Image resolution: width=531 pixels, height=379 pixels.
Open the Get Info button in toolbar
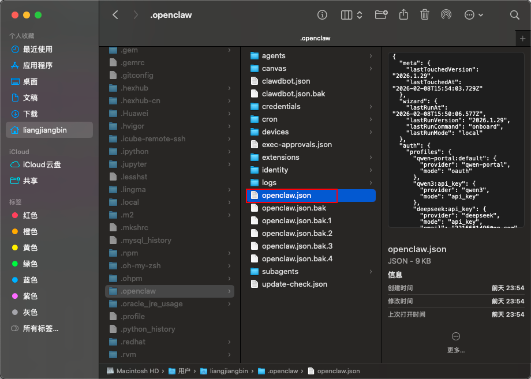pyautogui.click(x=322, y=15)
